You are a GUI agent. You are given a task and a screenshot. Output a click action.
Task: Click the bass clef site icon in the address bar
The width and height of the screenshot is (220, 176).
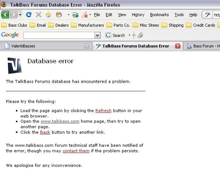click(x=208, y=15)
